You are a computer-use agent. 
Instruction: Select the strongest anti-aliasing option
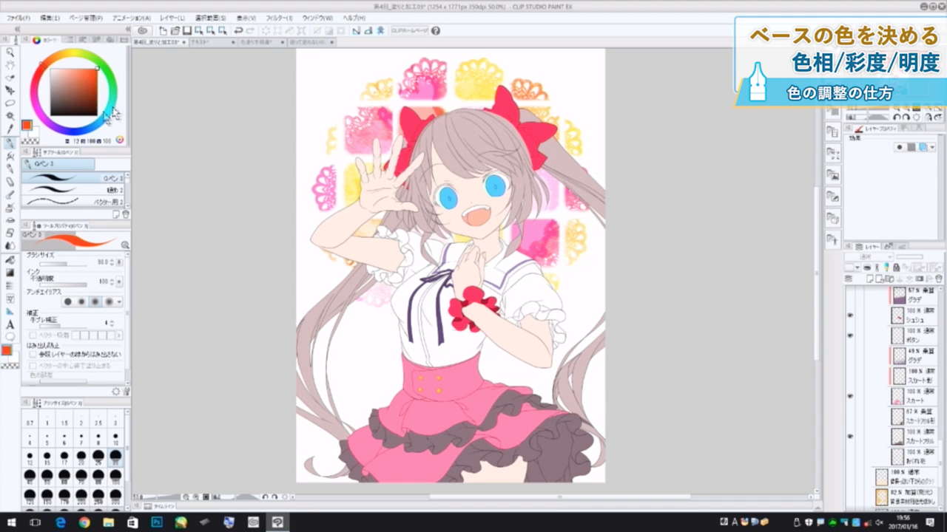[x=109, y=301]
